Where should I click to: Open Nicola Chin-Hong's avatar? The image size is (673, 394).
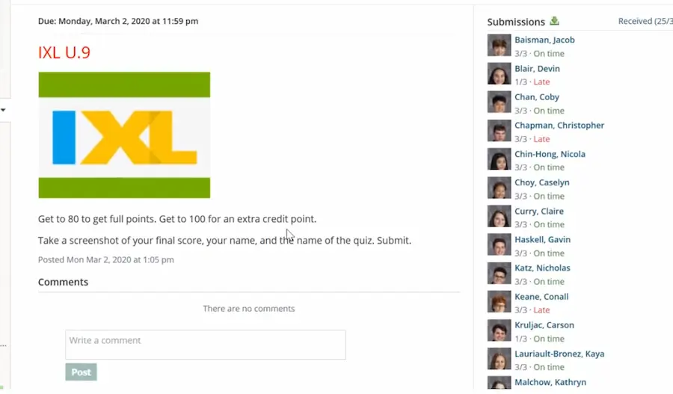tap(499, 159)
